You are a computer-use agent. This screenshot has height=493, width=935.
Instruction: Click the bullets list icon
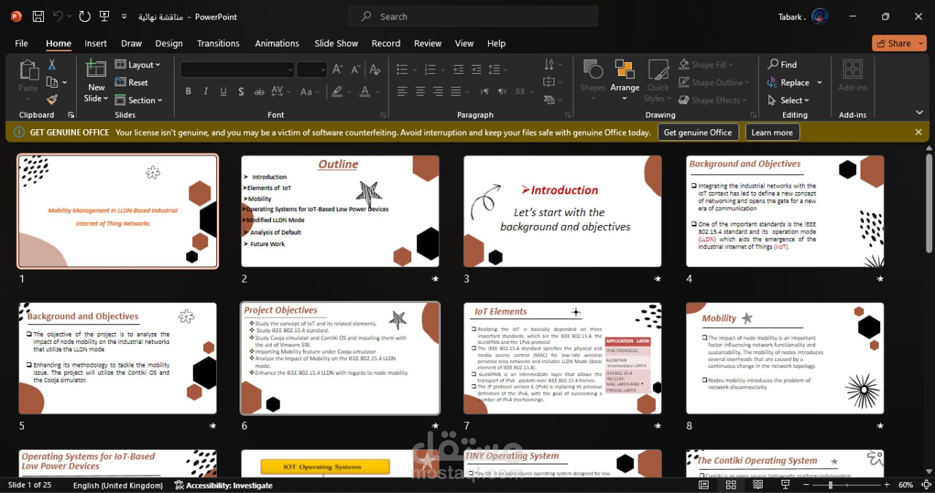point(402,69)
